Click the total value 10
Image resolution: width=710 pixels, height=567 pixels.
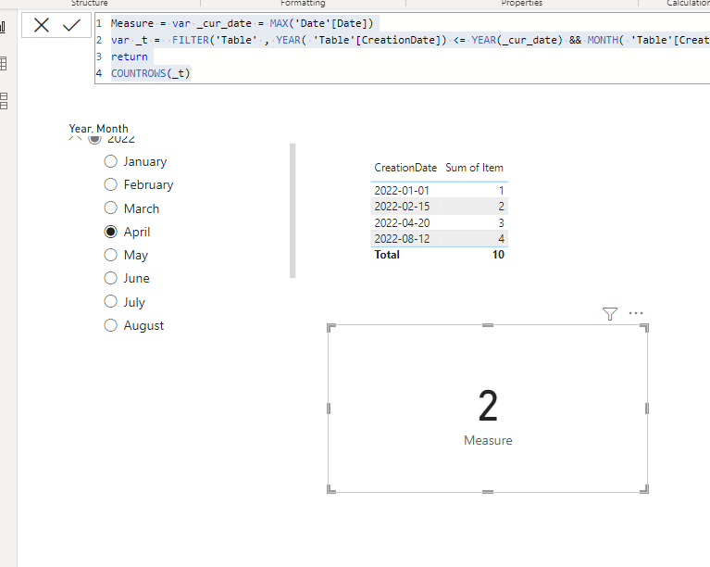click(498, 255)
